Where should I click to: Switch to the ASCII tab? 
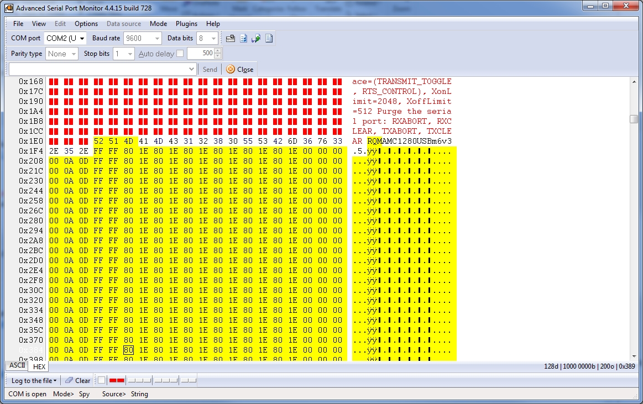coord(17,365)
